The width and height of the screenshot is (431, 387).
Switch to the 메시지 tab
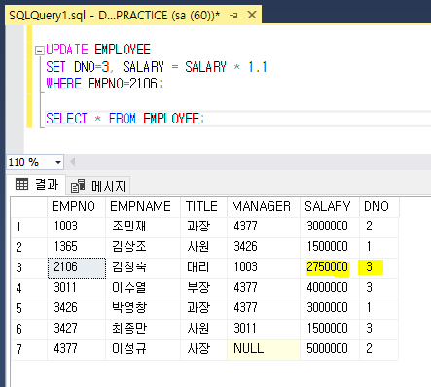[98, 186]
